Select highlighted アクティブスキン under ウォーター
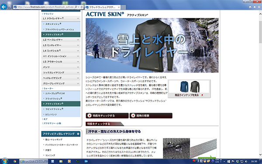Screen dimensions: 262x164 (x=61, y=104)
